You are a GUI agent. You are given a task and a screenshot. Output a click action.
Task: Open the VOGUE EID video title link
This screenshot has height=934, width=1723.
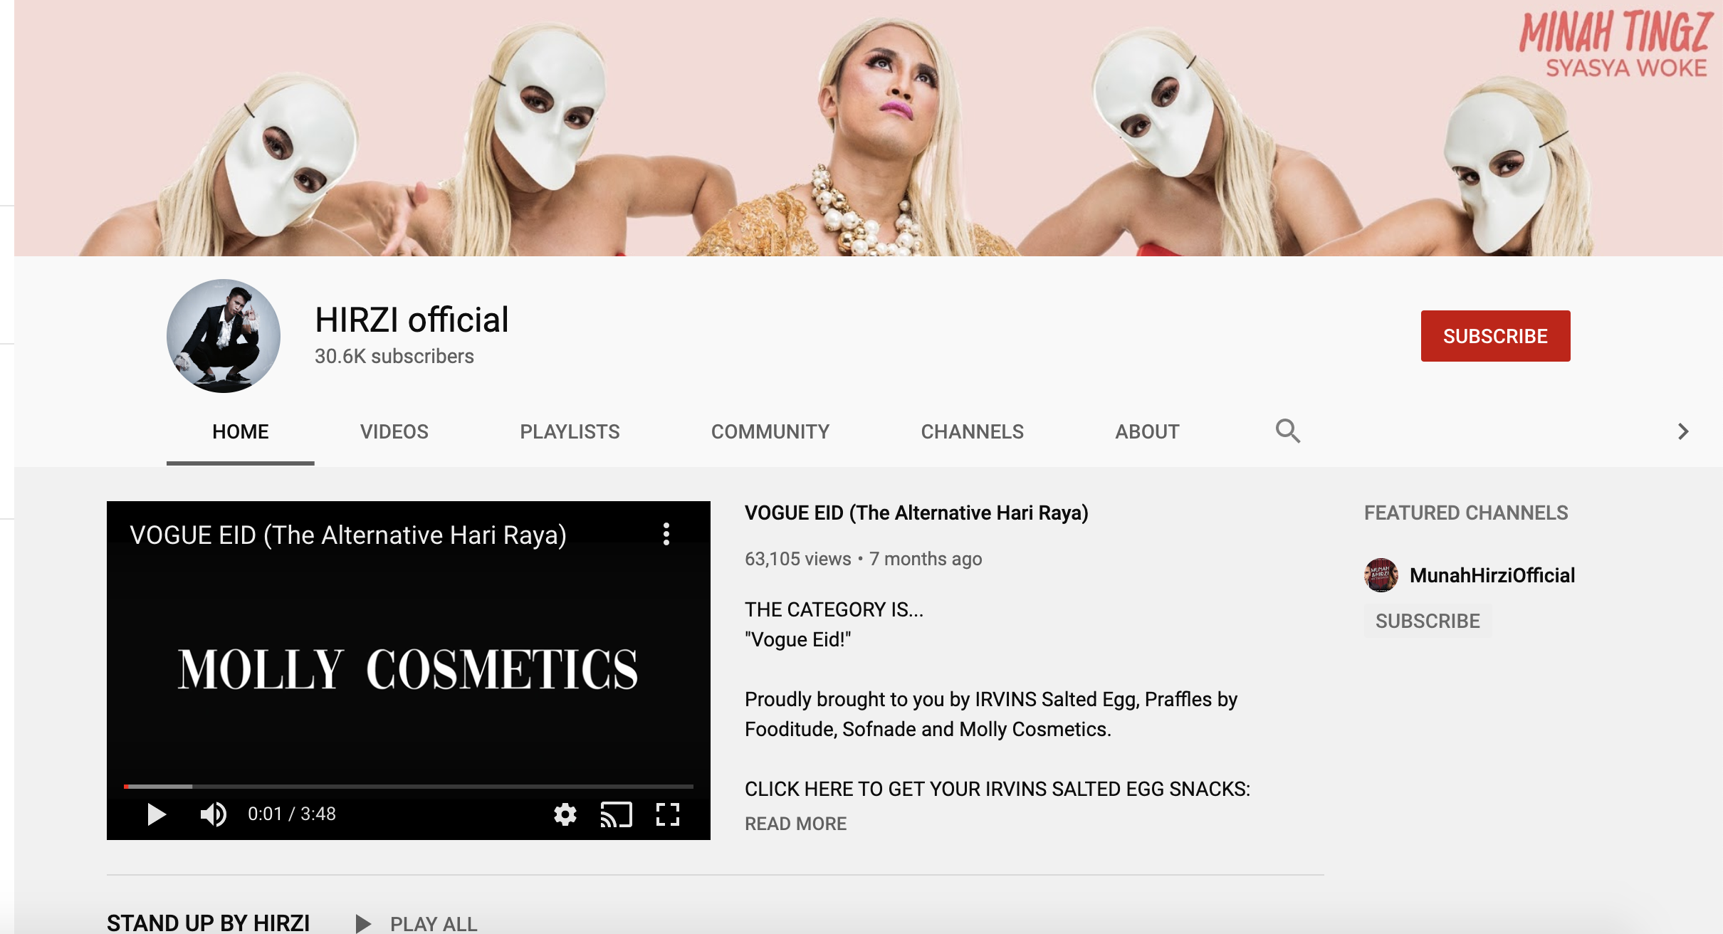916,513
